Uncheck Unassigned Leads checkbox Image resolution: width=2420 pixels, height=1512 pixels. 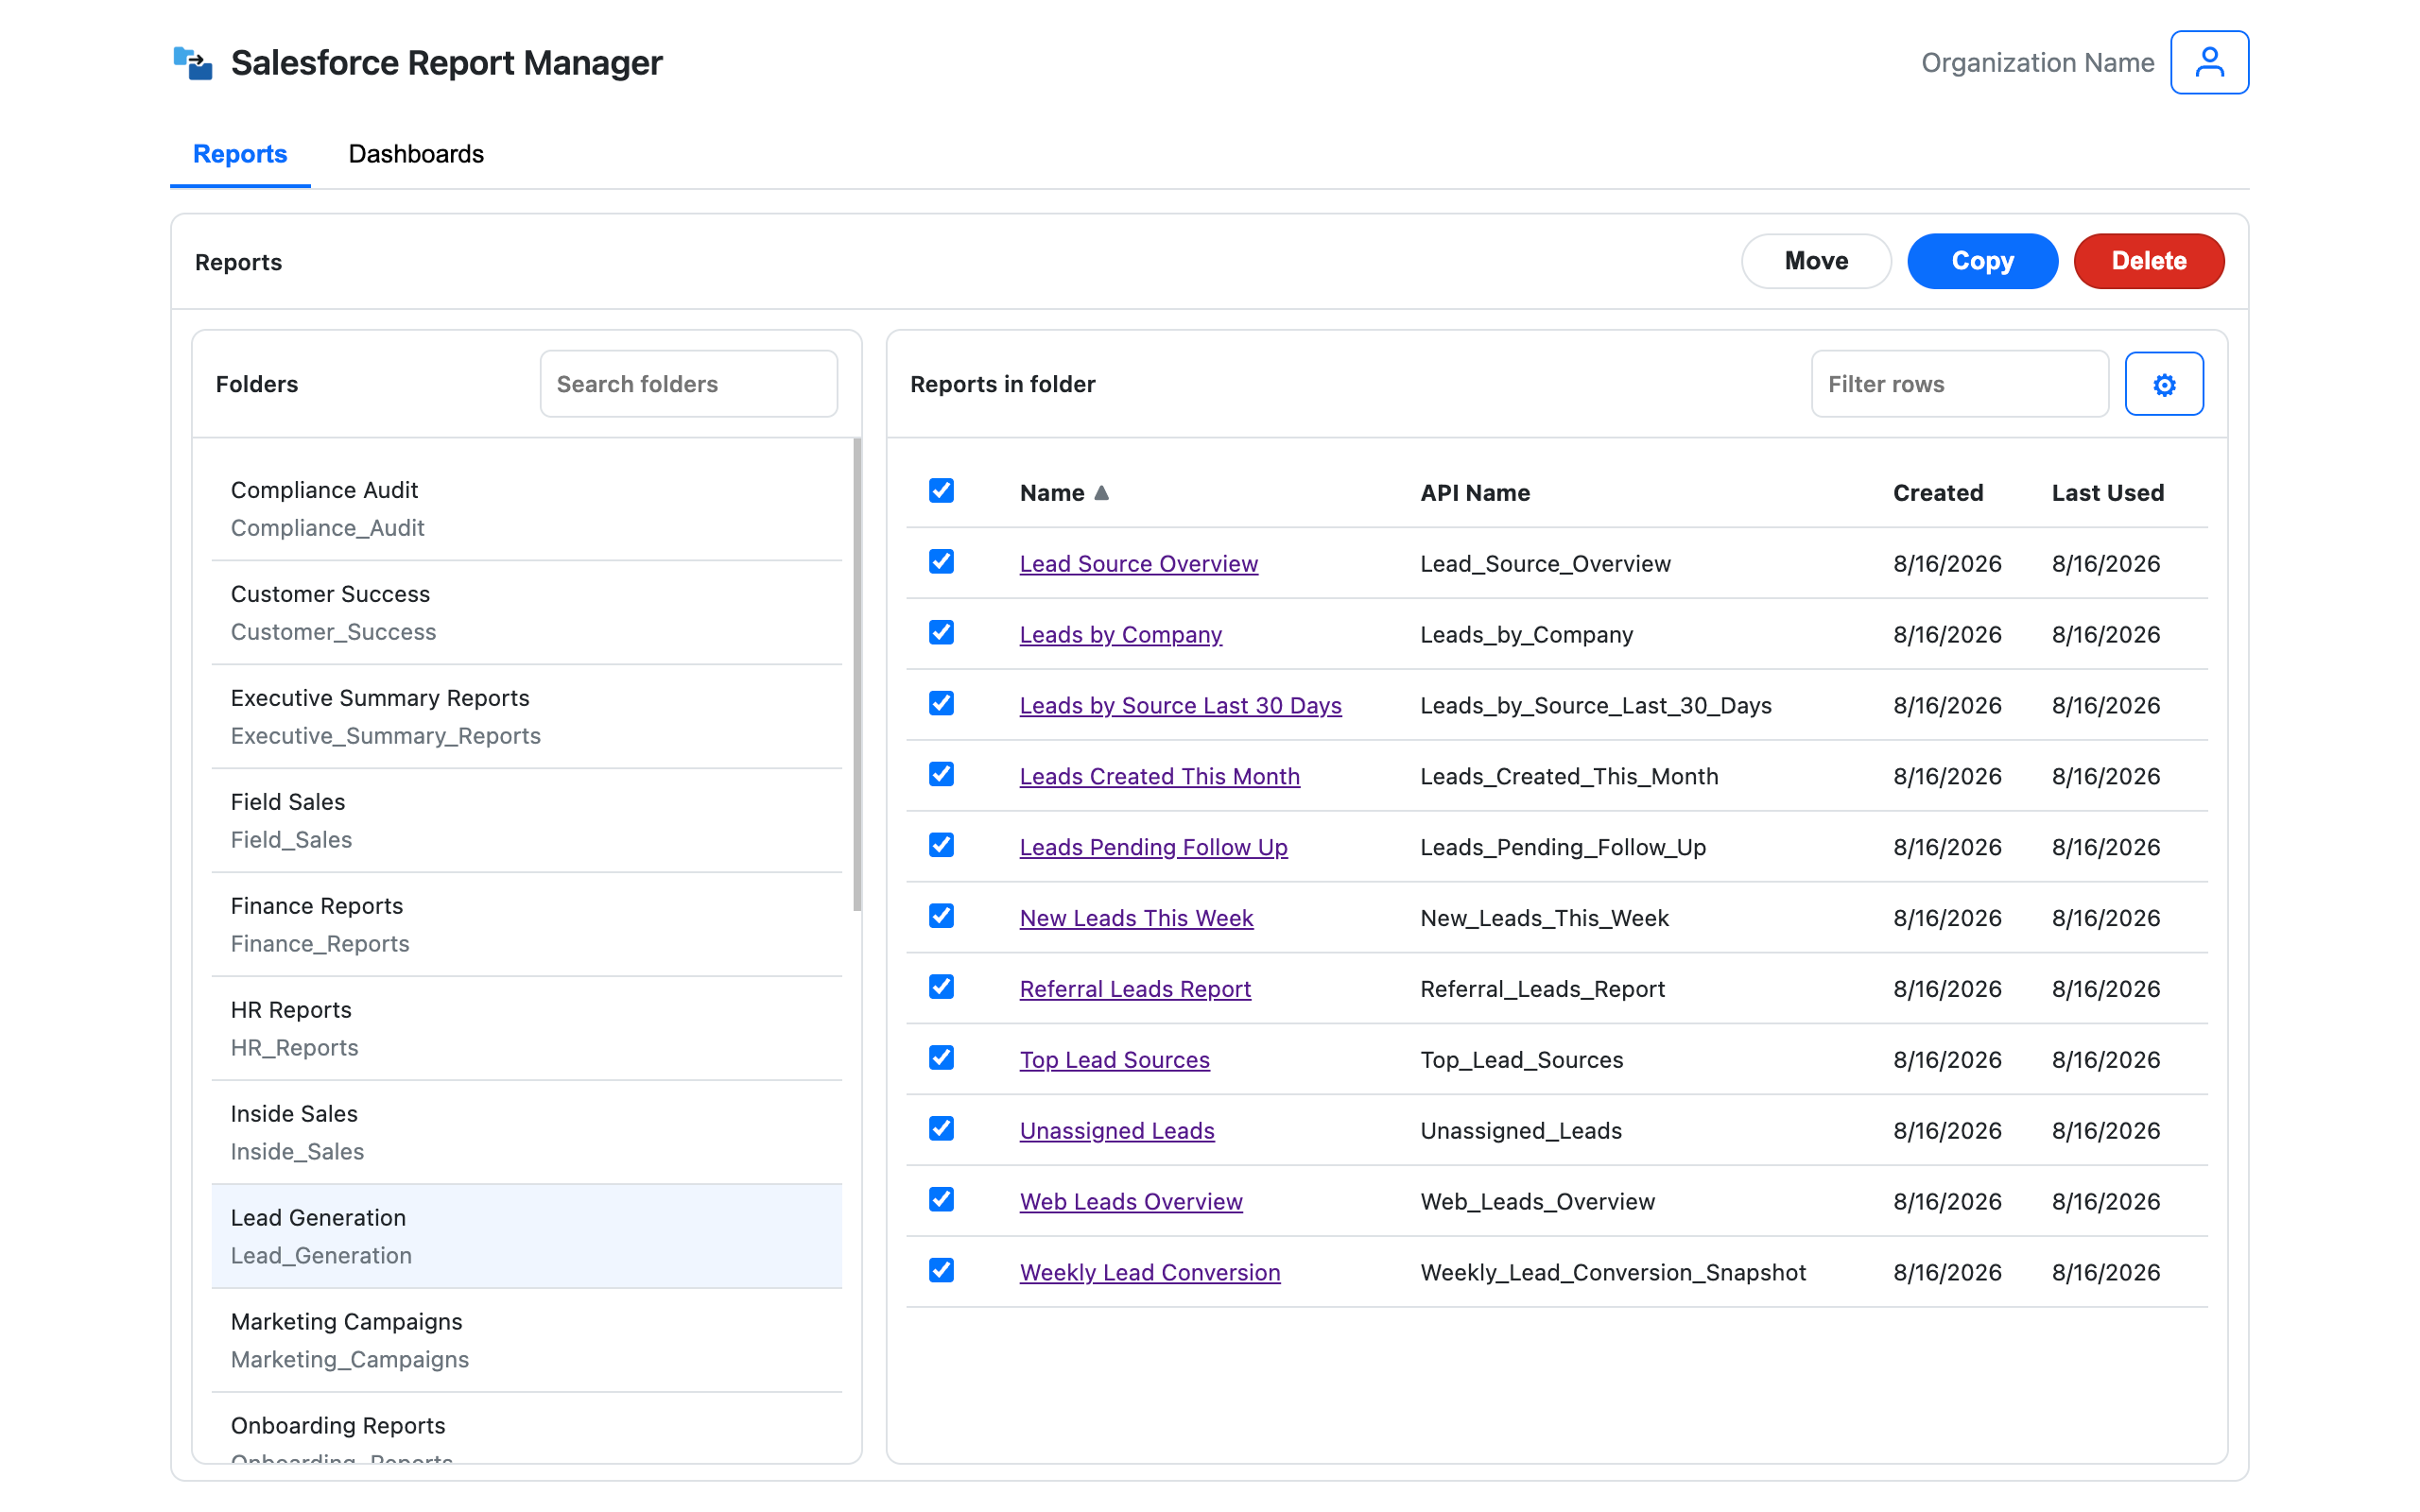[x=941, y=1129]
